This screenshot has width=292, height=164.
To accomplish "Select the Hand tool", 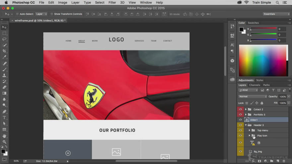I will [4, 136].
